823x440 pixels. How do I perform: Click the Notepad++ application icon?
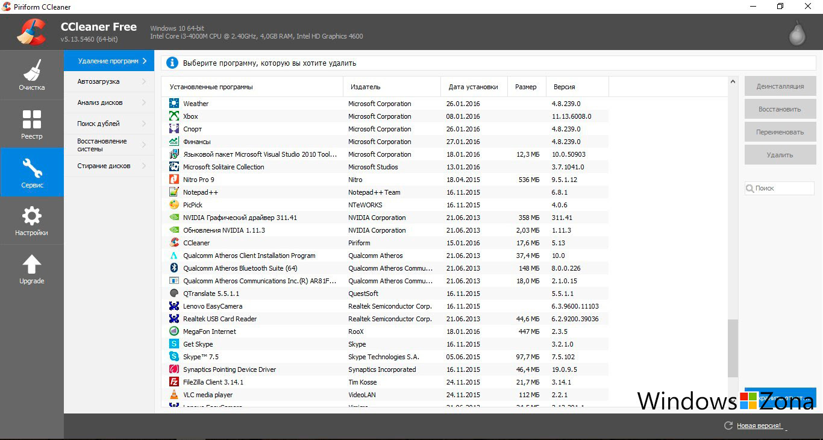pos(174,192)
